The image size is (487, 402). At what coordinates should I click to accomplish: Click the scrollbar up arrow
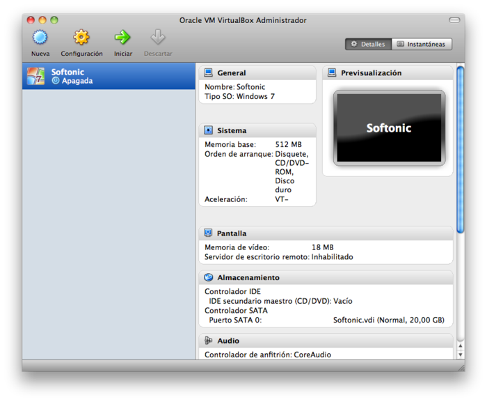pyautogui.click(x=461, y=346)
